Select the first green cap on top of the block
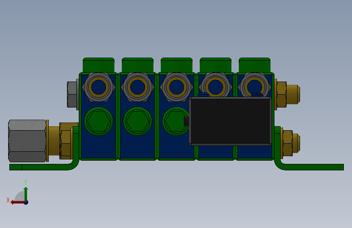This screenshot has height=228, width=352. pos(99,65)
